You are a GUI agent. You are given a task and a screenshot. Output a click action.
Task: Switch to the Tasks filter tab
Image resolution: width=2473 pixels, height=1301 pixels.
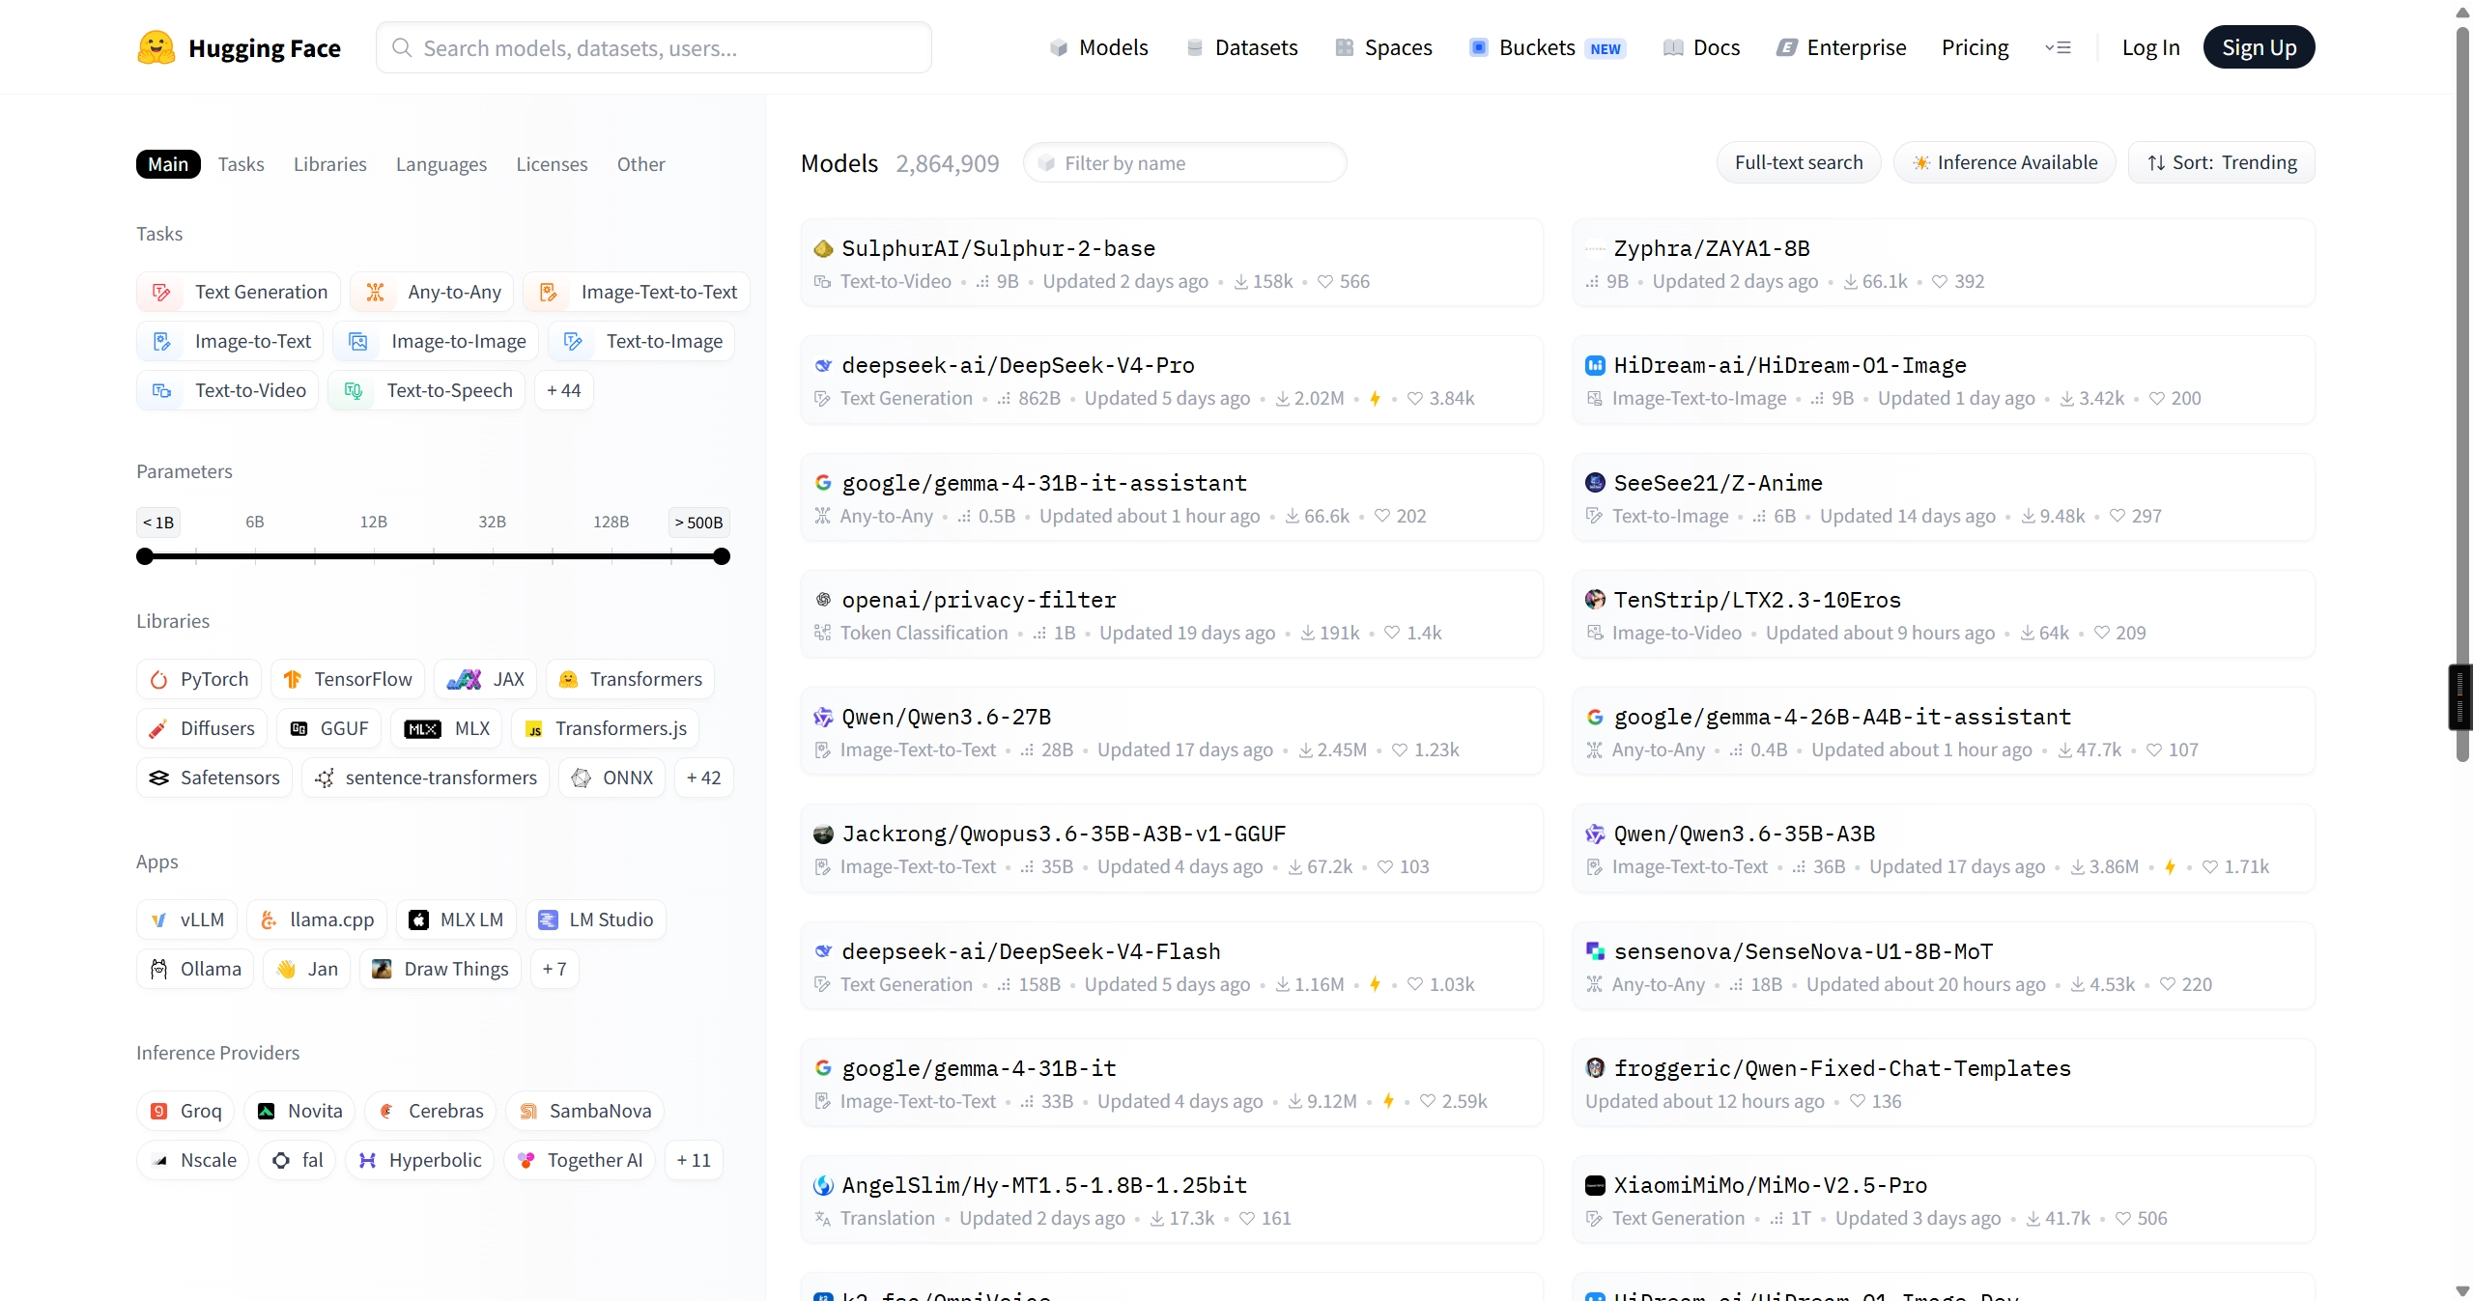(x=242, y=164)
